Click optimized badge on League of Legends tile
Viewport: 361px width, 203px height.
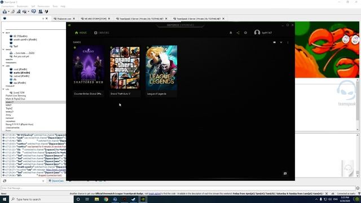pyautogui.click(x=148, y=47)
